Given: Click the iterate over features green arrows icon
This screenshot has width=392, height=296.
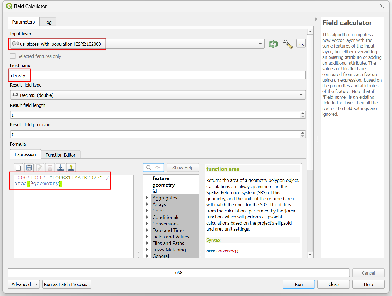Looking at the screenshot, I should pyautogui.click(x=273, y=44).
